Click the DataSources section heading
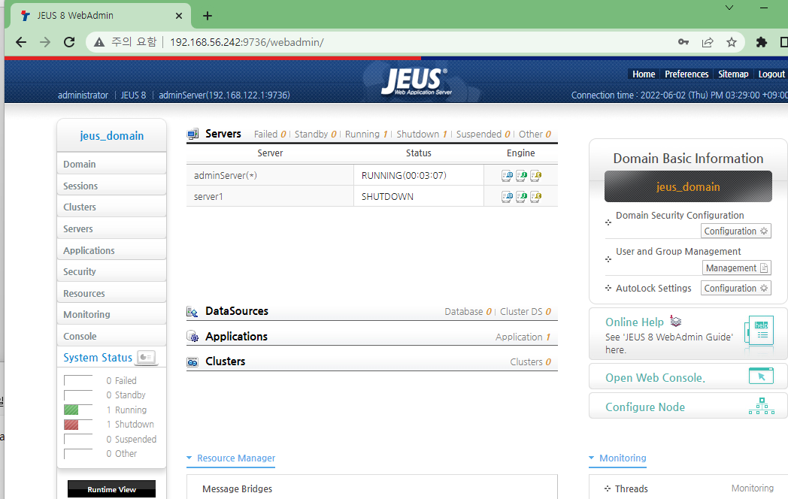 (237, 311)
